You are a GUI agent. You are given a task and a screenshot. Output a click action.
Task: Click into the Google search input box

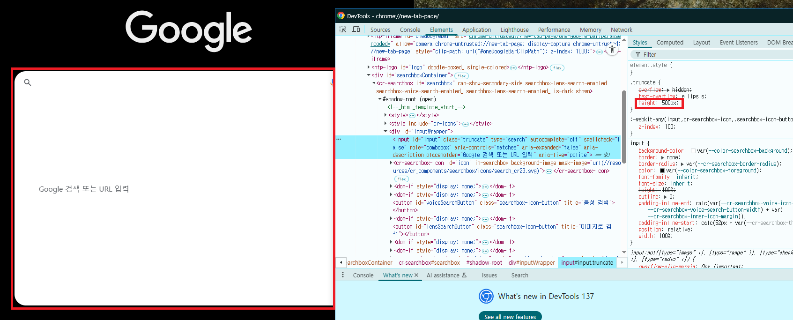pyautogui.click(x=173, y=189)
